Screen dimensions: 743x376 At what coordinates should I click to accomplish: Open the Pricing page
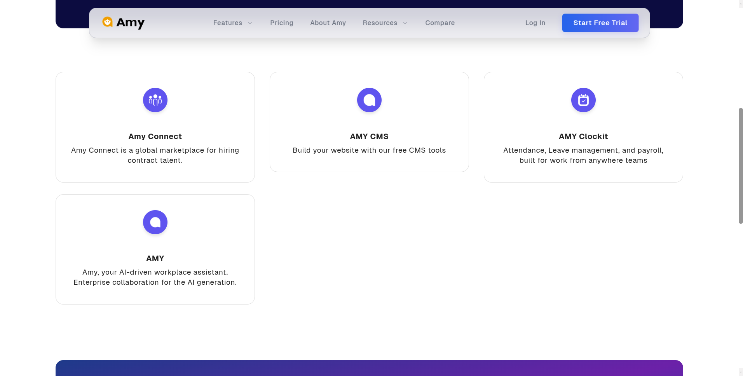282,23
